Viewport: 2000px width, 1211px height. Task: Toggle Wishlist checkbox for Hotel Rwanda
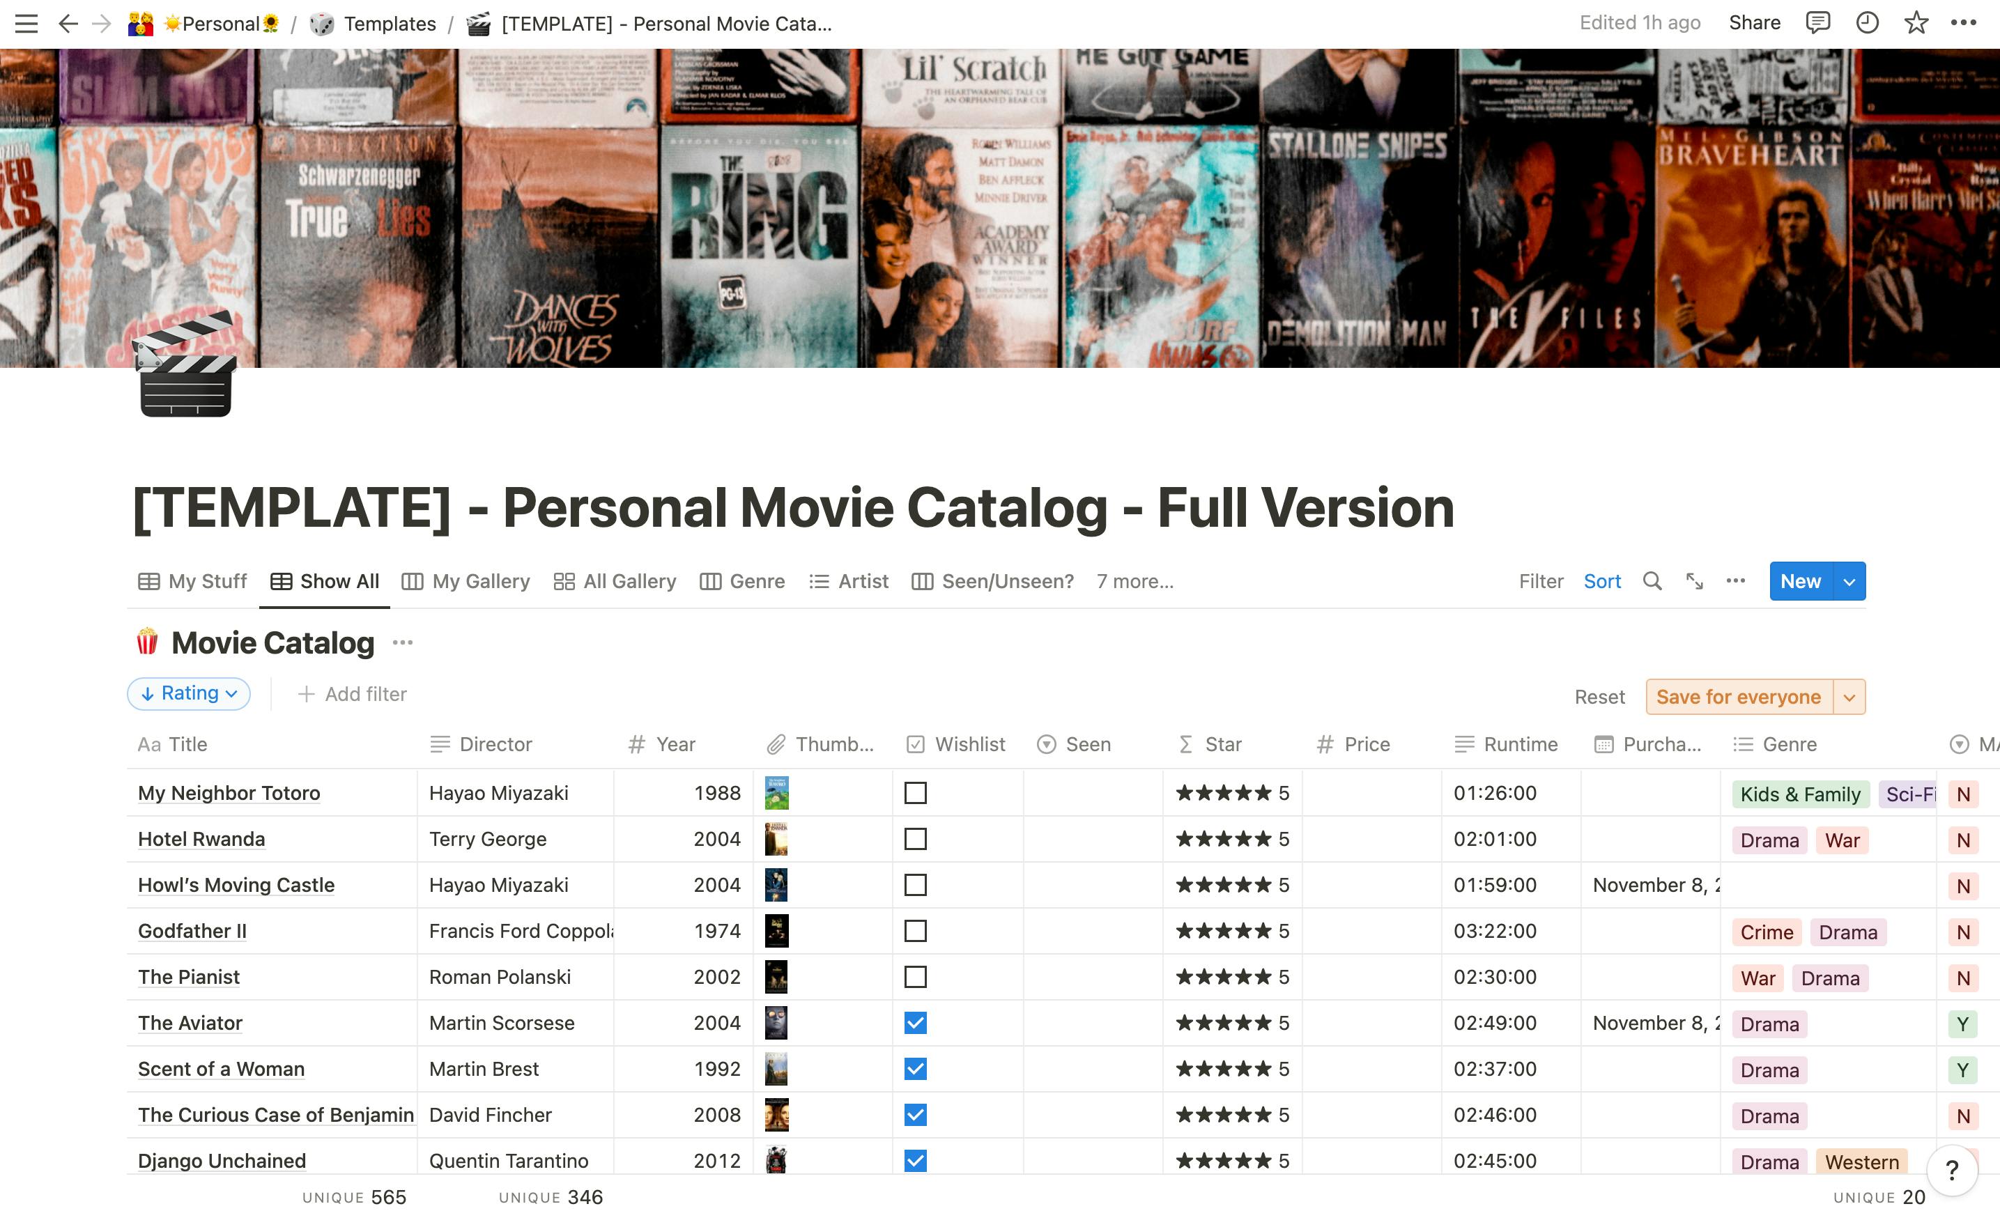pyautogui.click(x=916, y=840)
